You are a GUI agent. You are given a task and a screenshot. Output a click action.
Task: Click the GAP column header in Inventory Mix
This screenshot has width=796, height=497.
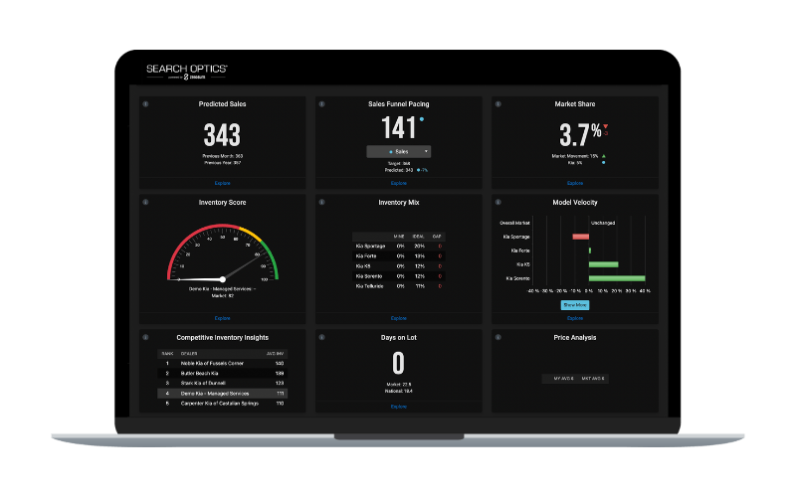tap(437, 237)
